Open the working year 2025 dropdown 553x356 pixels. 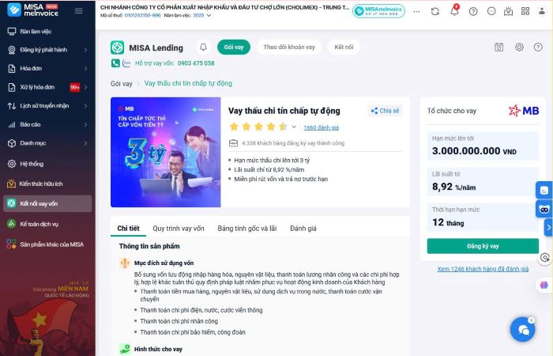pyautogui.click(x=201, y=15)
